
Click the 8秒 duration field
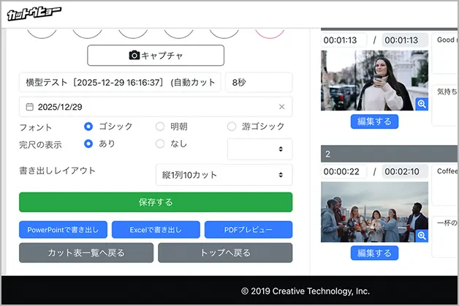(259, 83)
